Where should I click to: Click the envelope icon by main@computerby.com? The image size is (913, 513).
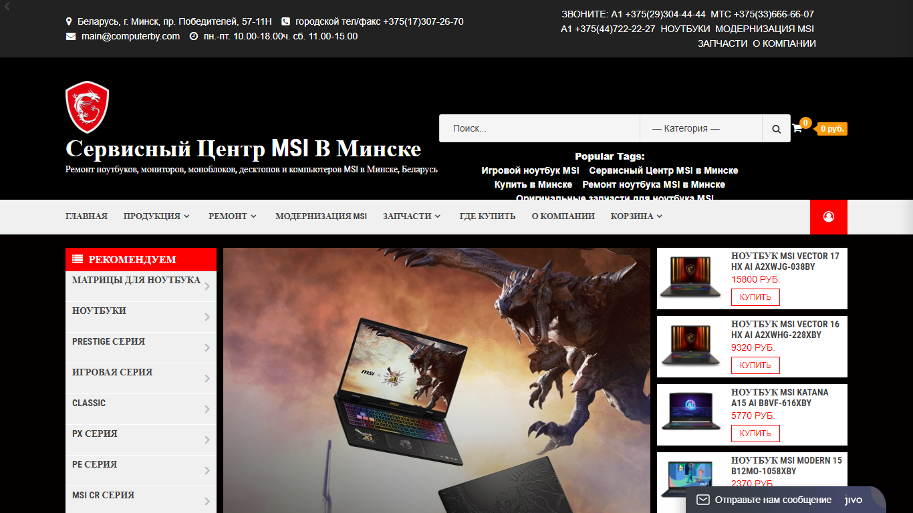[x=71, y=36]
